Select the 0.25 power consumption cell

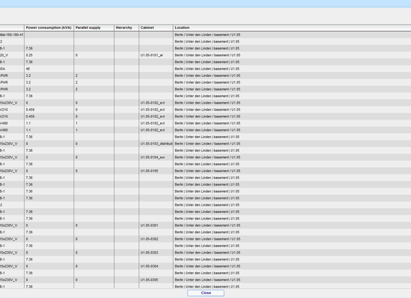coord(49,55)
